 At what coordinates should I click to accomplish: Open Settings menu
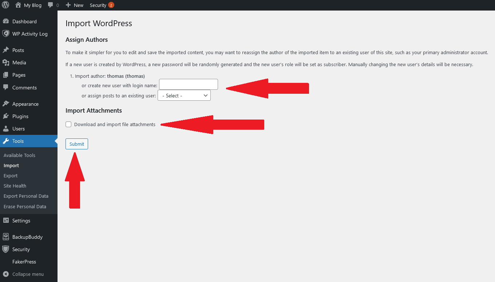(x=21, y=221)
